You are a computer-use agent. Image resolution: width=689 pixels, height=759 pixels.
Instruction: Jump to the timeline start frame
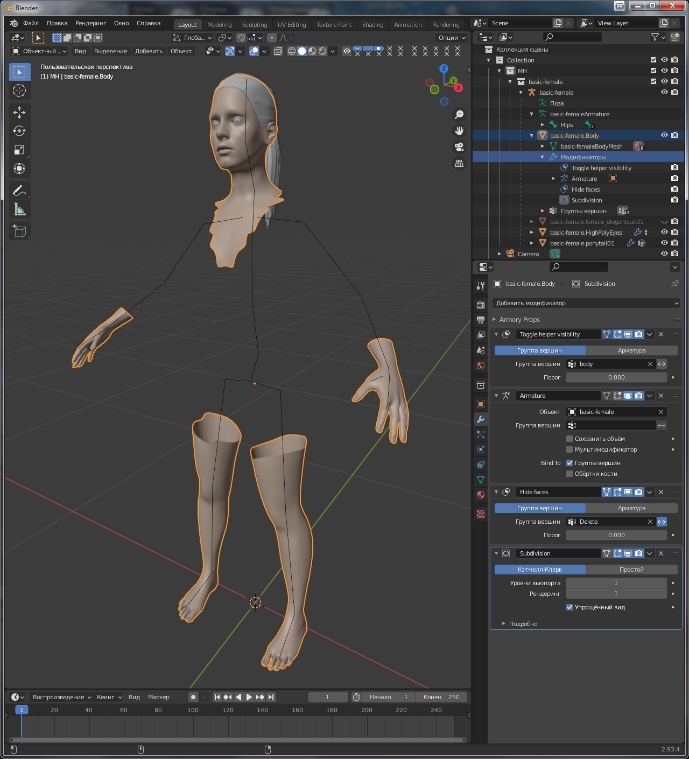click(x=217, y=697)
